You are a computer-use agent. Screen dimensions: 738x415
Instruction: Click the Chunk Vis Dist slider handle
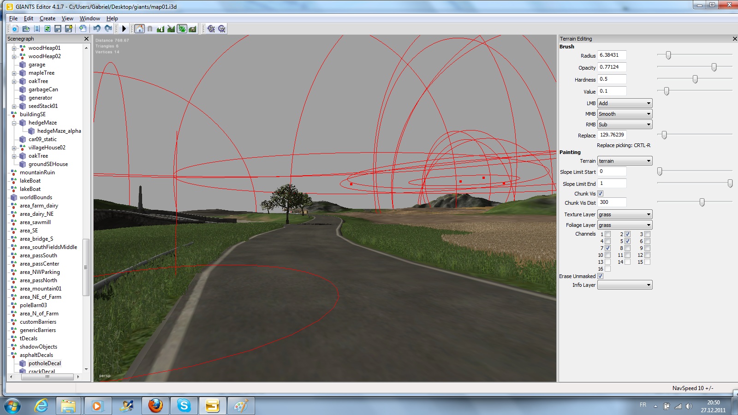tap(702, 202)
